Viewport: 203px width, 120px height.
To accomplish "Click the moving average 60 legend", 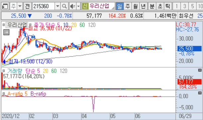I will point(82,25).
